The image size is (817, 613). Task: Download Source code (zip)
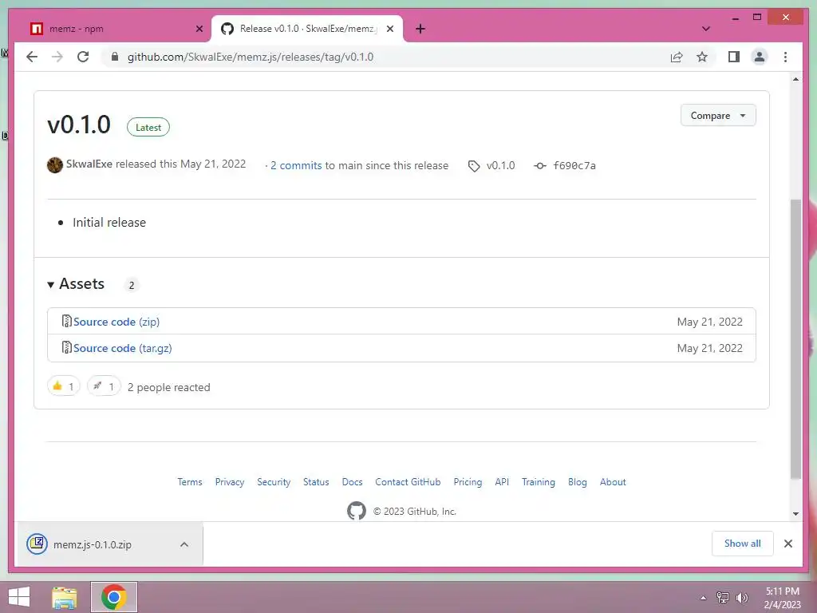click(116, 322)
